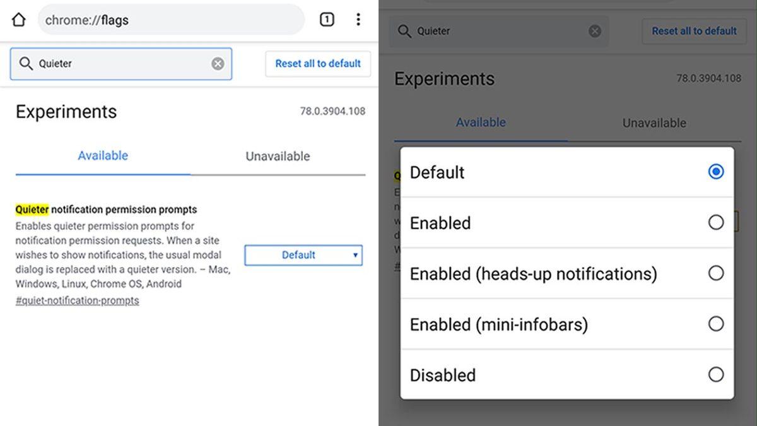Select the Available experiments tab
Image resolution: width=757 pixels, height=426 pixels.
click(x=103, y=156)
